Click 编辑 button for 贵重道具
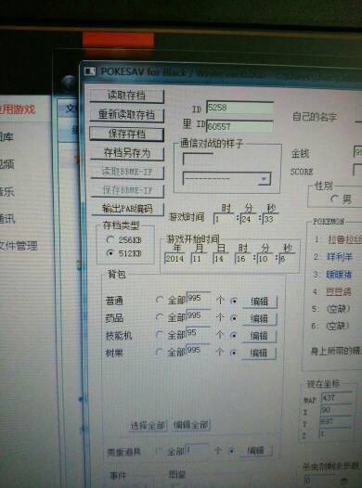Screen dimensions: 362x488 256,451
